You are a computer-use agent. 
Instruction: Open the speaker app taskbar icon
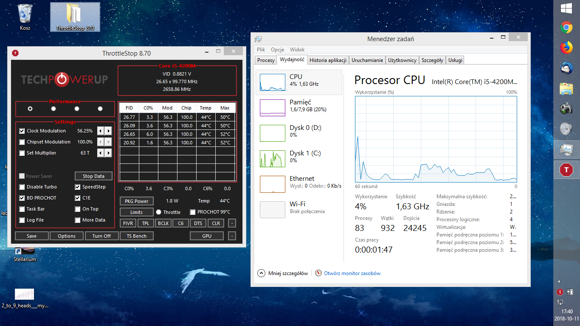click(x=566, y=129)
